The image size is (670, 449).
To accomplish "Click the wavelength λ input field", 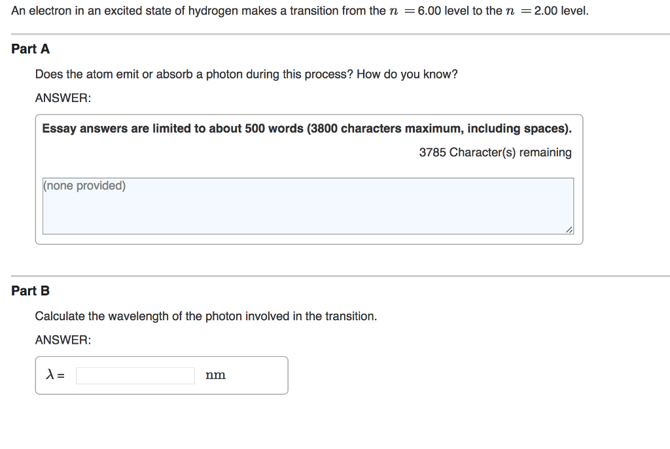I will (135, 376).
